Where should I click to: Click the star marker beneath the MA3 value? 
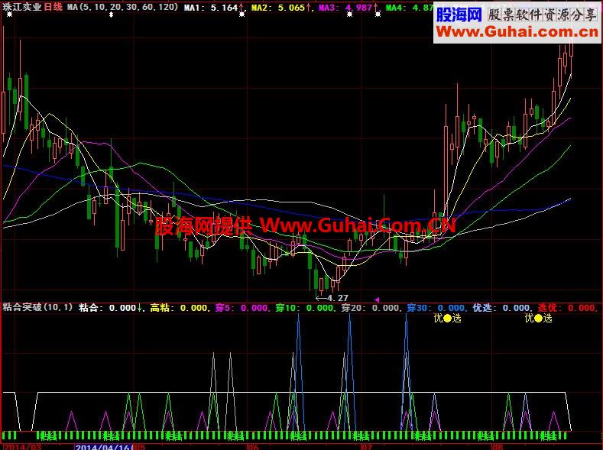click(349, 15)
